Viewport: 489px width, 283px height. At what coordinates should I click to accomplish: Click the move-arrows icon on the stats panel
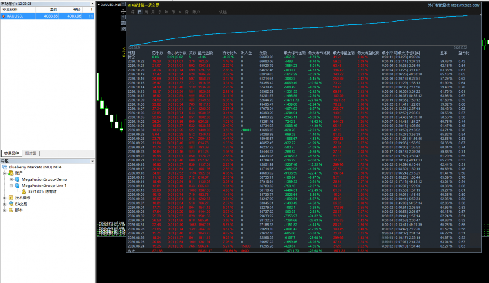(x=123, y=12)
